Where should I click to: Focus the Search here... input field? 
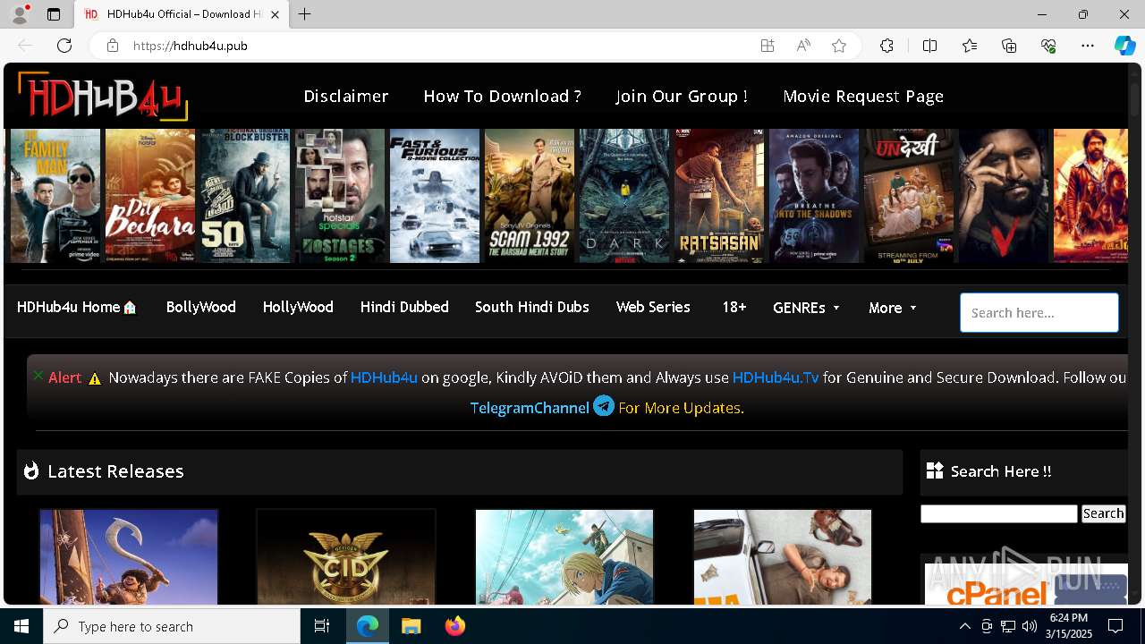1039,313
